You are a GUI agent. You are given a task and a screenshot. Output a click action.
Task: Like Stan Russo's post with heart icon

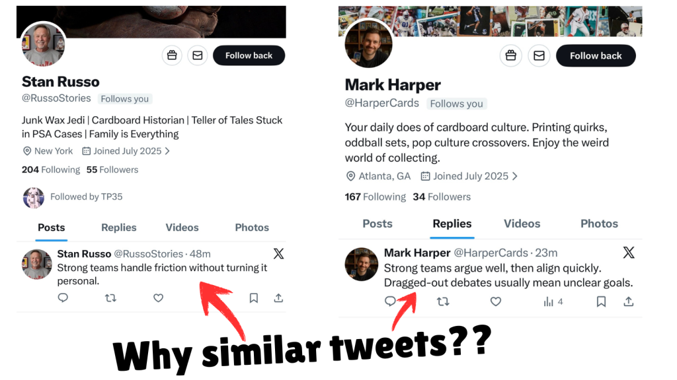point(158,298)
